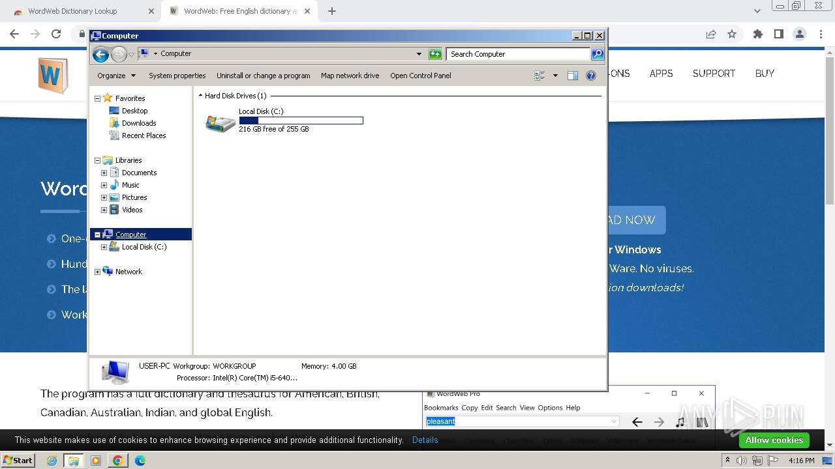835x469 pixels.
Task: Open cookie Details link
Action: coord(425,440)
